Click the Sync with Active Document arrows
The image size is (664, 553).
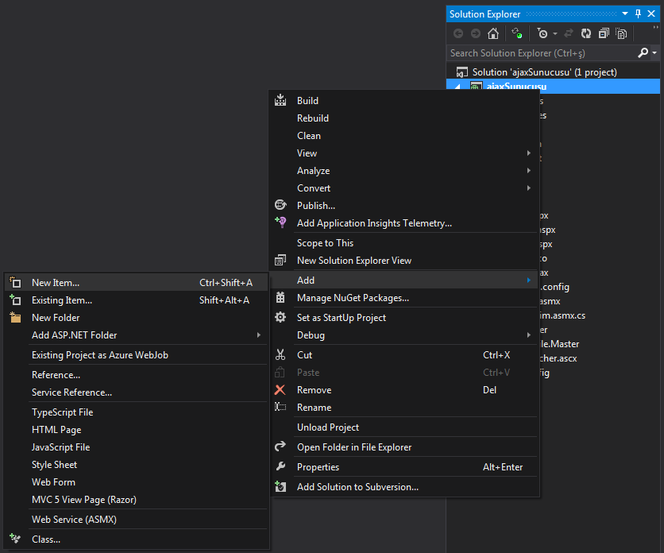(569, 33)
